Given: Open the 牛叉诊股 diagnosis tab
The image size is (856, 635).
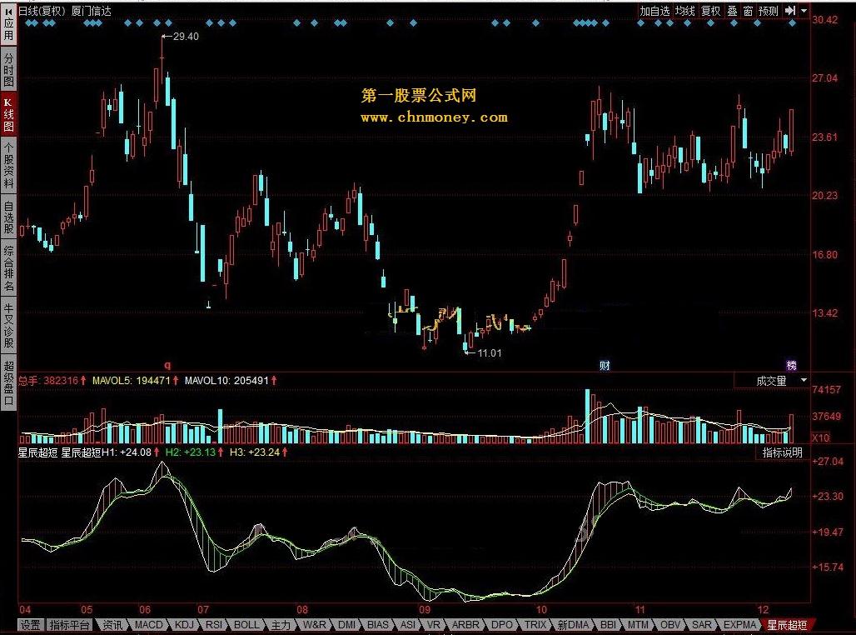Looking at the screenshot, I should pos(8,326).
